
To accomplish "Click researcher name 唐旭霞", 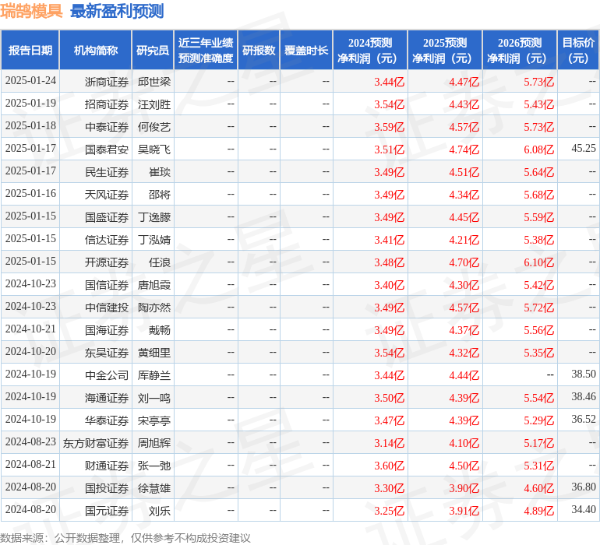I will pyautogui.click(x=154, y=285).
